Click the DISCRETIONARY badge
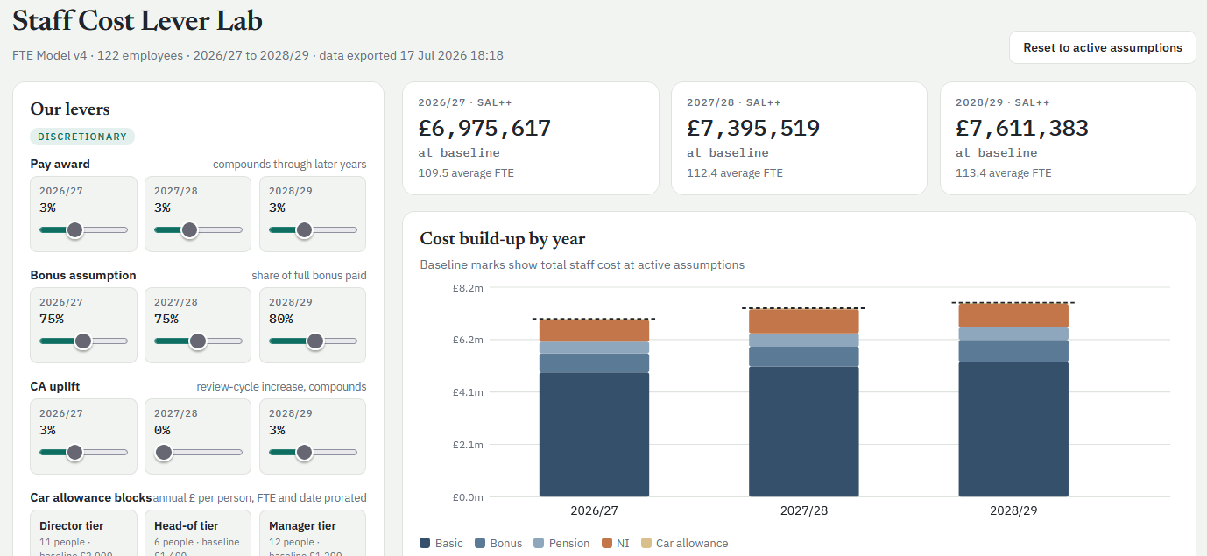 (82, 137)
